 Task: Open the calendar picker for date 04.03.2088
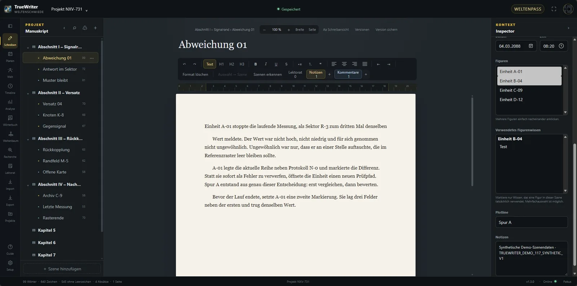pos(531,46)
